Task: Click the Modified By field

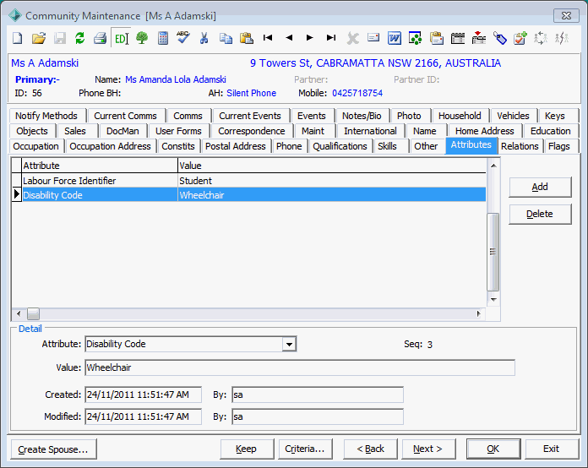Action: point(318,416)
